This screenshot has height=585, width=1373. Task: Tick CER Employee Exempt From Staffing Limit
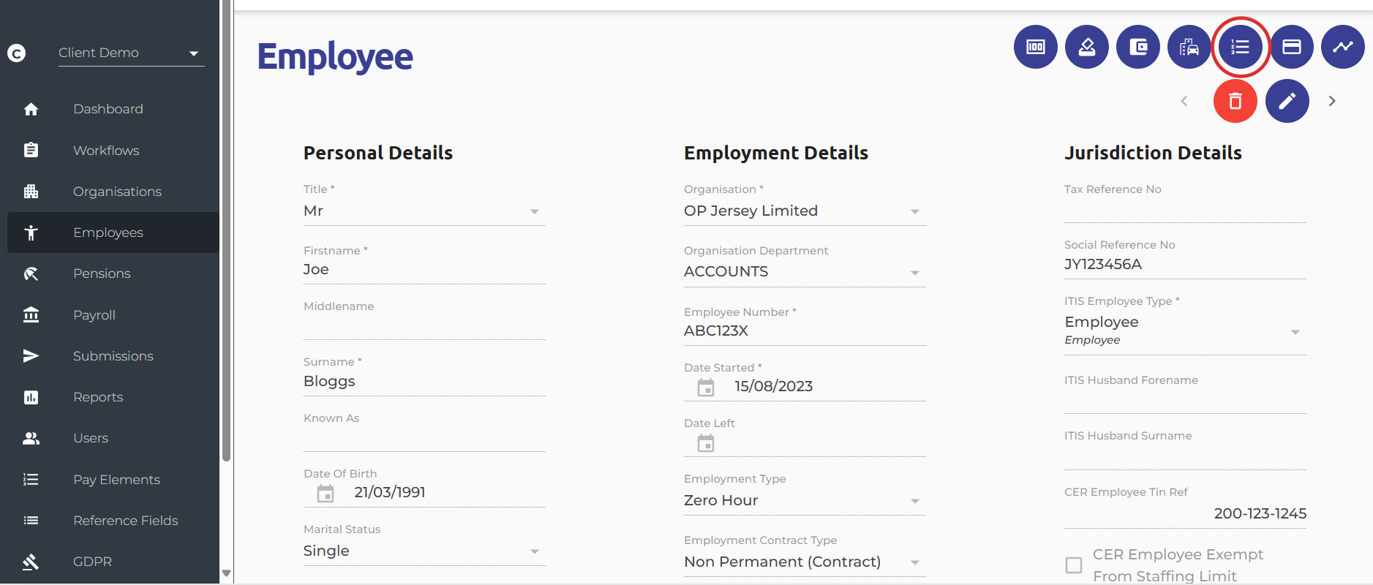[x=1074, y=565]
